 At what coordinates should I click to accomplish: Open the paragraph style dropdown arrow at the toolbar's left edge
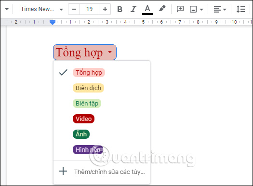click(7, 9)
